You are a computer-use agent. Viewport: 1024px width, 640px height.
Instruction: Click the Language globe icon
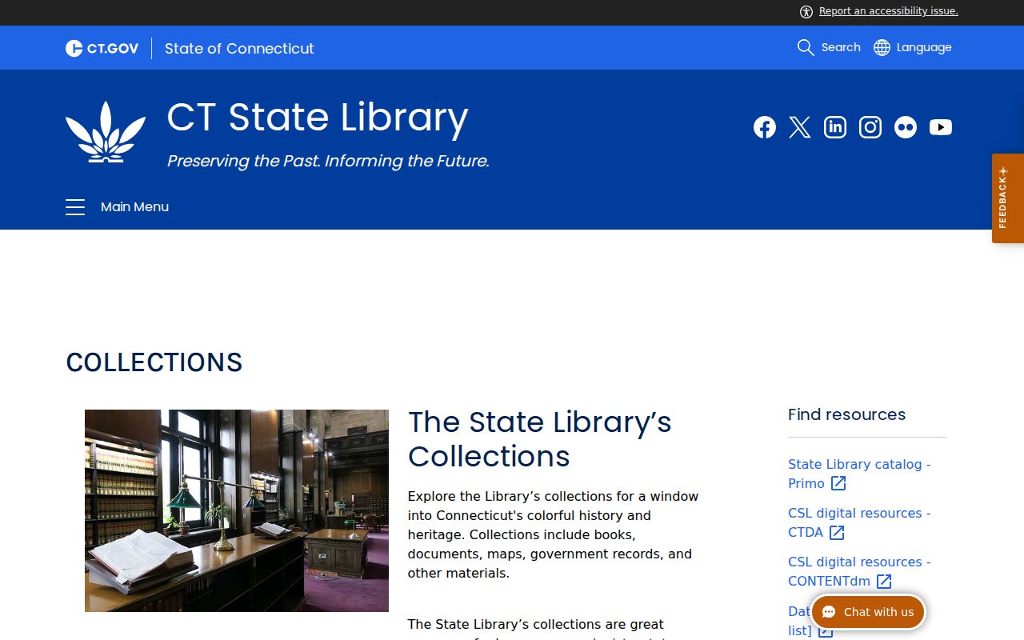pyautogui.click(x=882, y=47)
